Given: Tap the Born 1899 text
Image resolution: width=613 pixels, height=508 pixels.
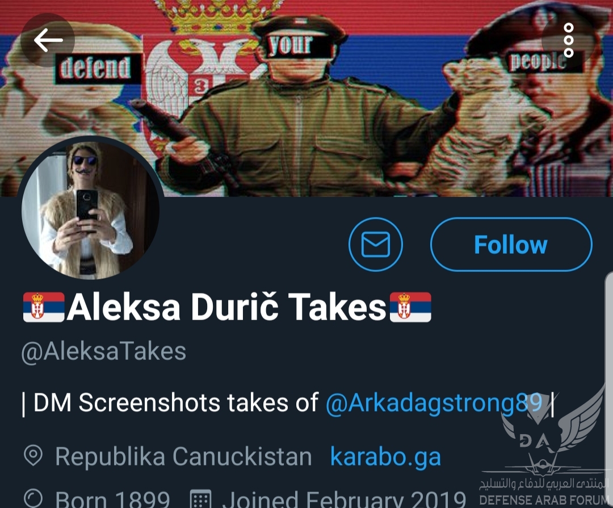Looking at the screenshot, I should pos(112,499).
